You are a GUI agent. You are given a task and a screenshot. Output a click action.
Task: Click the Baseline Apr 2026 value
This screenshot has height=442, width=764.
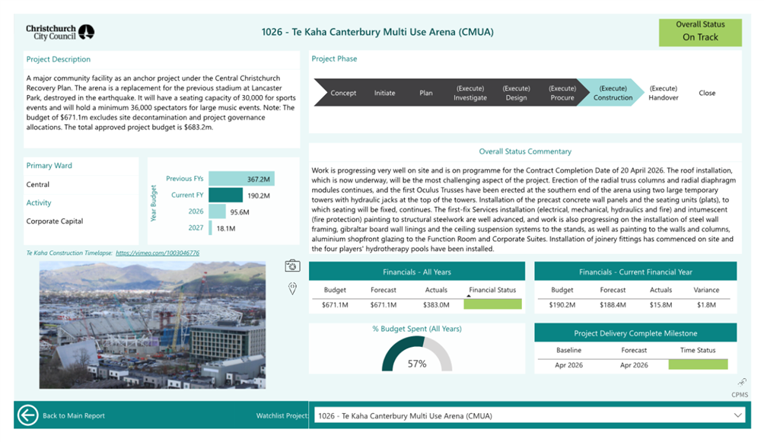click(568, 365)
